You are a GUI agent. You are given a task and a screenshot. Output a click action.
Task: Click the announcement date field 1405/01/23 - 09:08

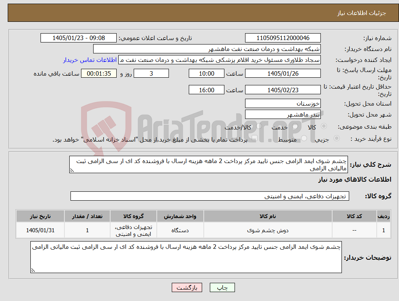(x=78, y=38)
